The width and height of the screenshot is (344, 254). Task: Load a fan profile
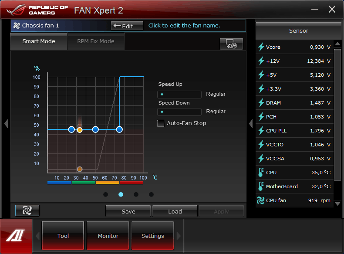pyautogui.click(x=175, y=211)
